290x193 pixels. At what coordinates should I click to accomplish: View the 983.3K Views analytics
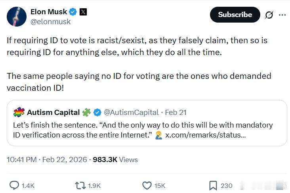point(115,160)
